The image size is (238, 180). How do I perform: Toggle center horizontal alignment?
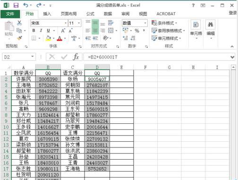(95, 31)
